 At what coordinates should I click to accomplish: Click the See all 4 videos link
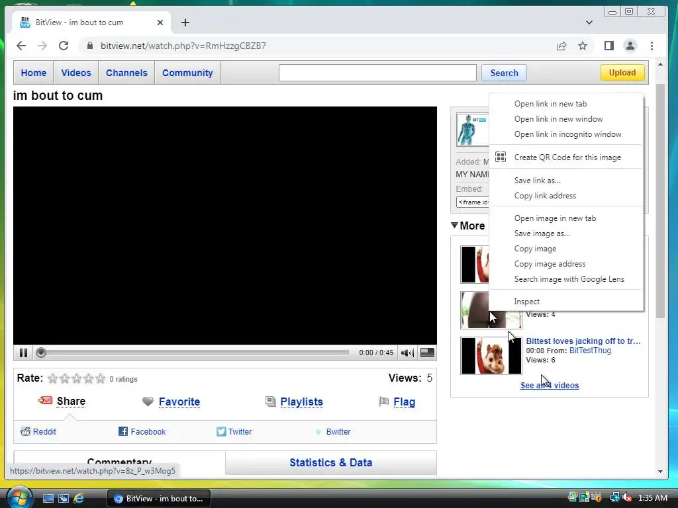tap(549, 386)
